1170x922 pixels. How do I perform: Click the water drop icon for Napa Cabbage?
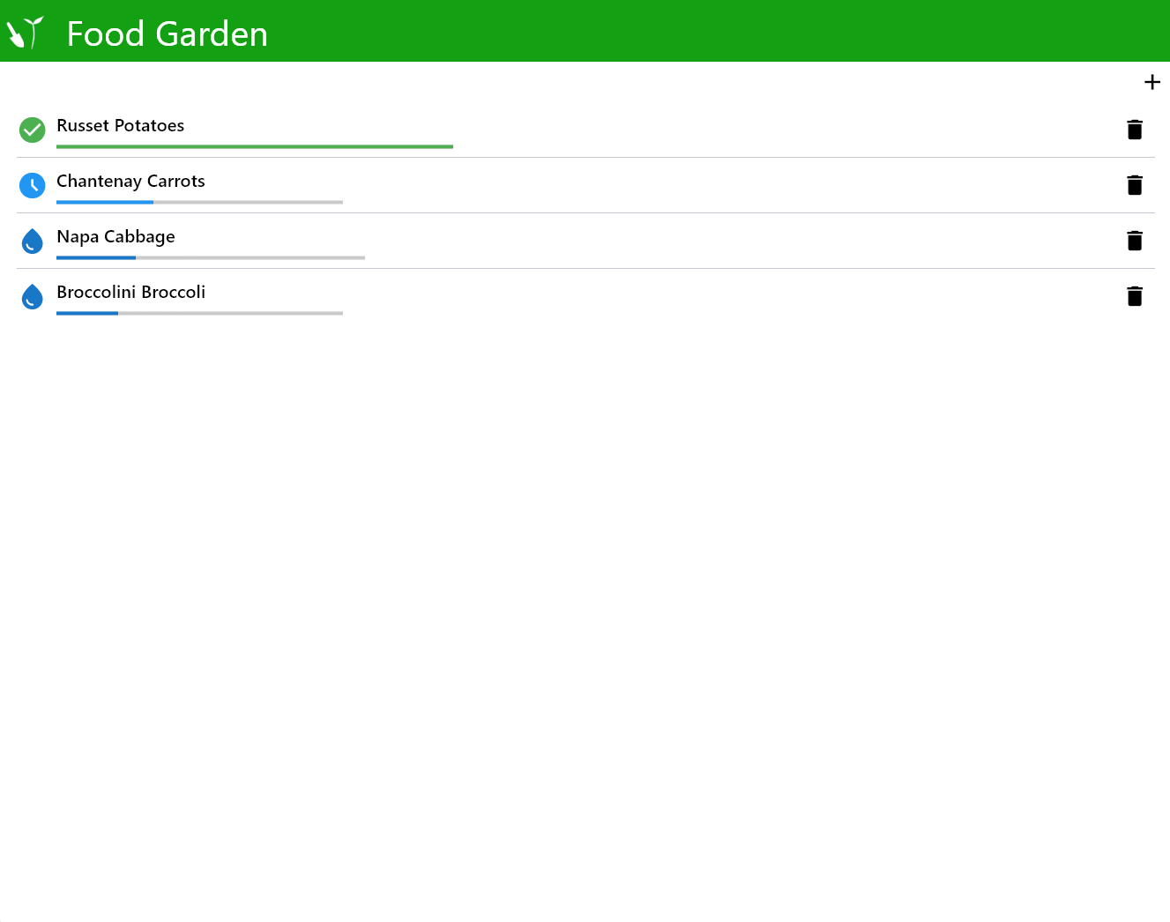(32, 241)
